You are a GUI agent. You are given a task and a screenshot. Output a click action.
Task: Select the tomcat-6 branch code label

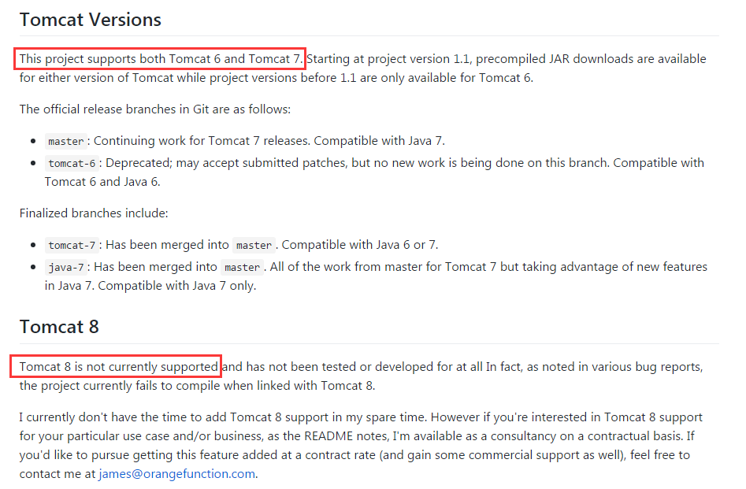point(72,163)
